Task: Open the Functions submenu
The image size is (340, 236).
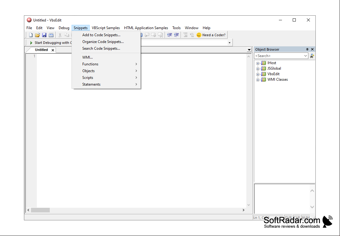Action: coord(106,64)
